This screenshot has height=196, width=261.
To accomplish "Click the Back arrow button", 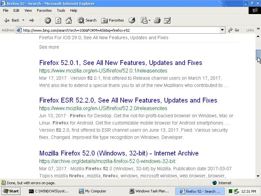I will pos(11,20).
